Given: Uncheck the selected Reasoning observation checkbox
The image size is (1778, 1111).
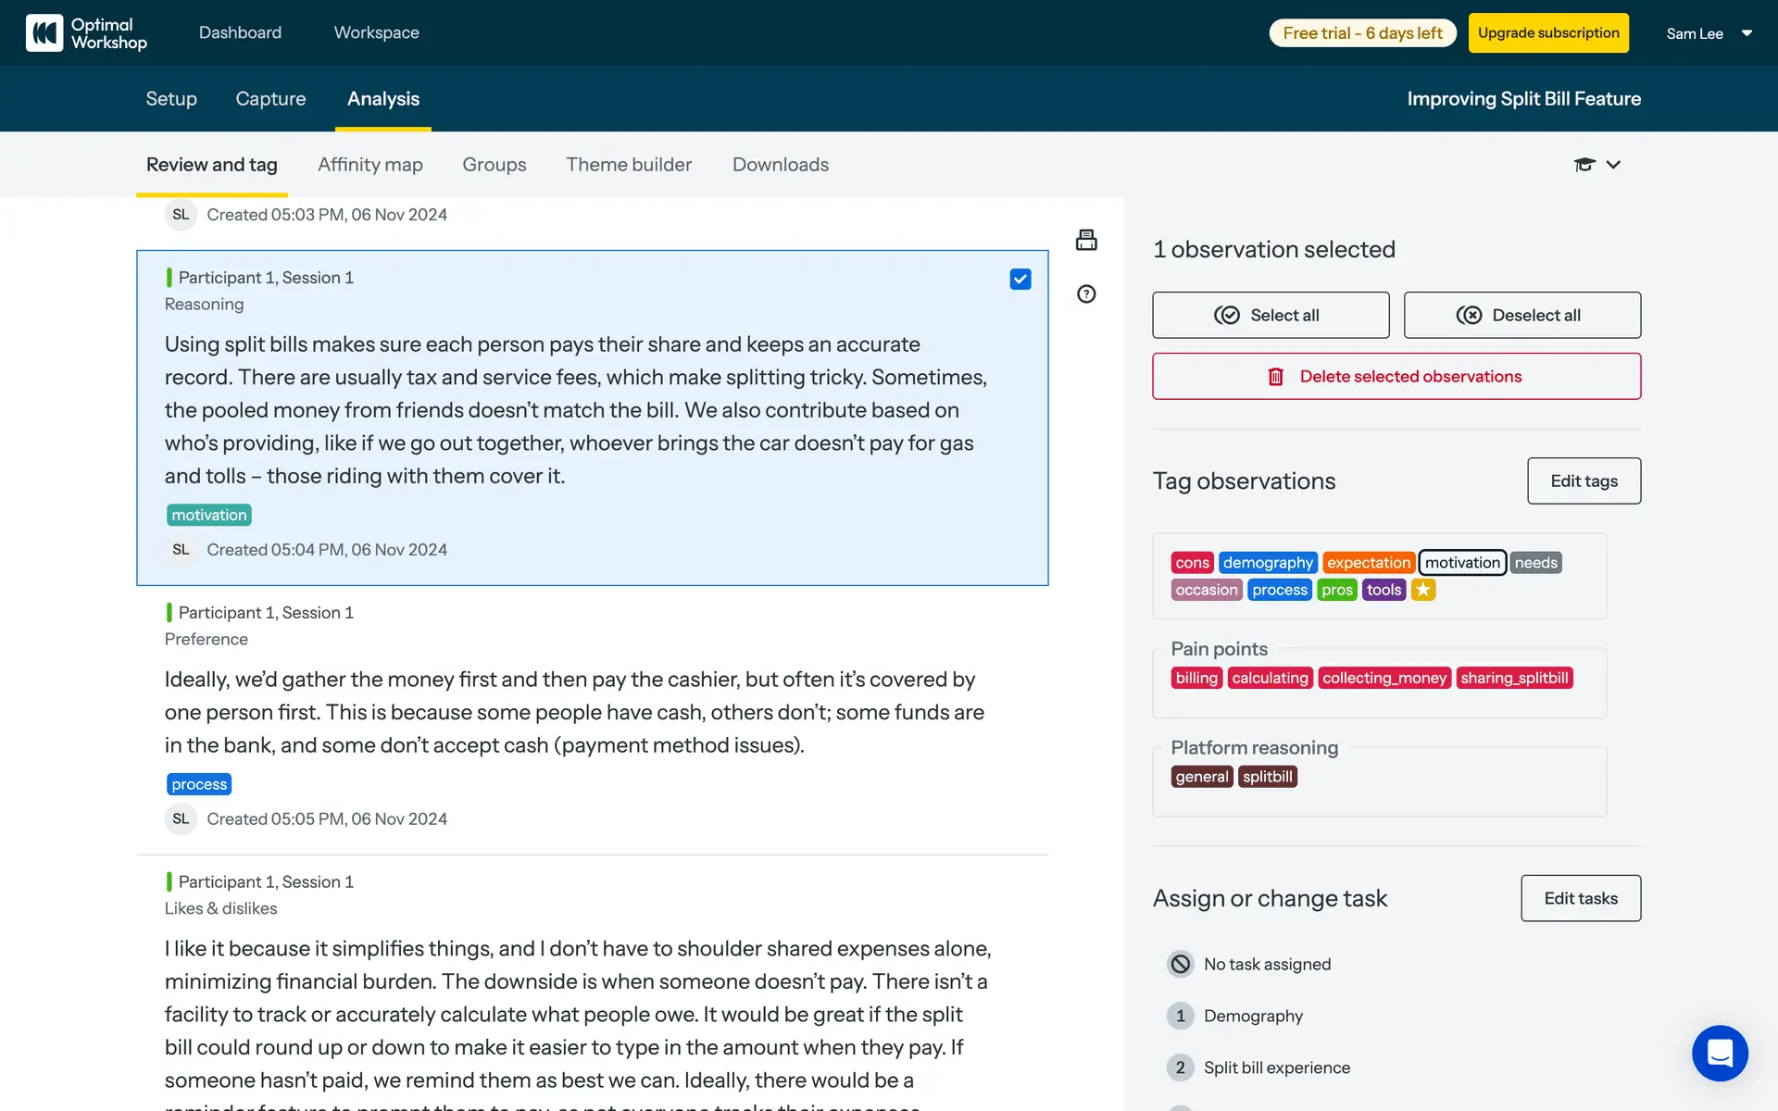Looking at the screenshot, I should point(1020,280).
